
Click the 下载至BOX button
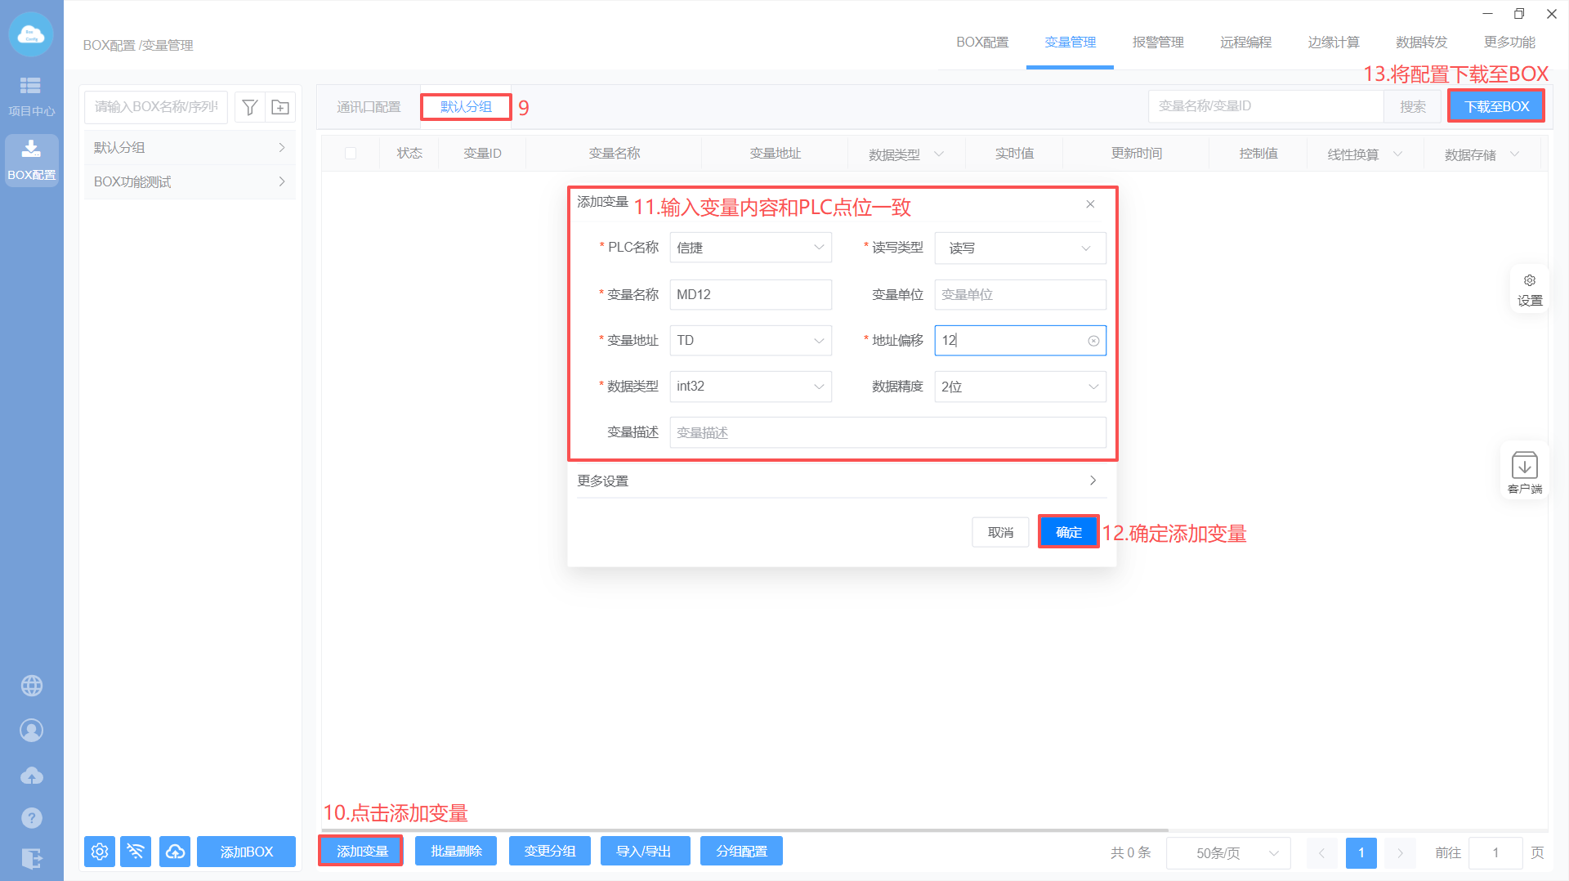click(1495, 106)
